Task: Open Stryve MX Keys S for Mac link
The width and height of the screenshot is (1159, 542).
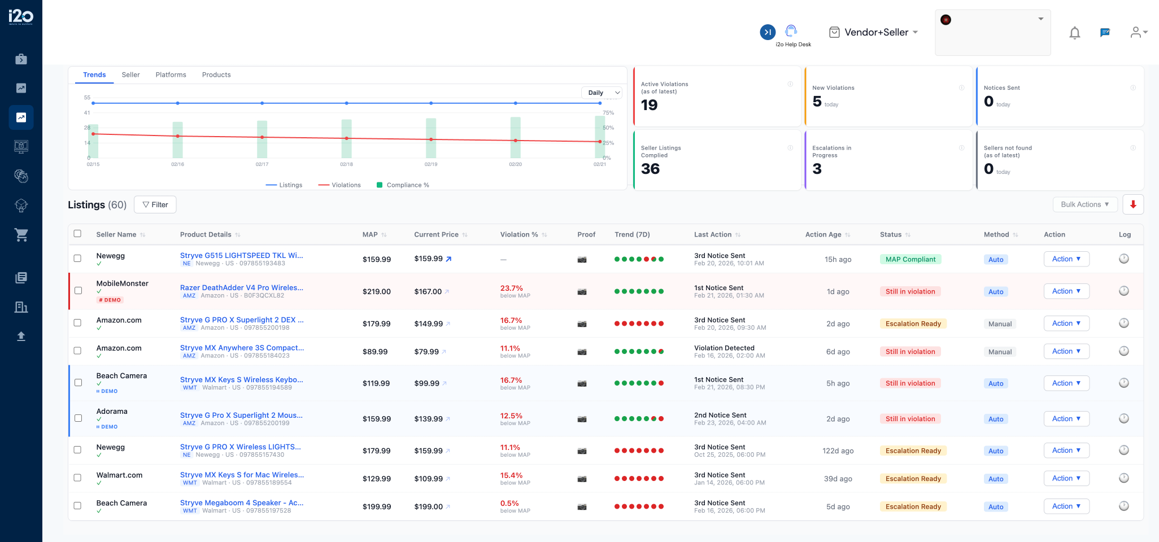Action: click(242, 475)
